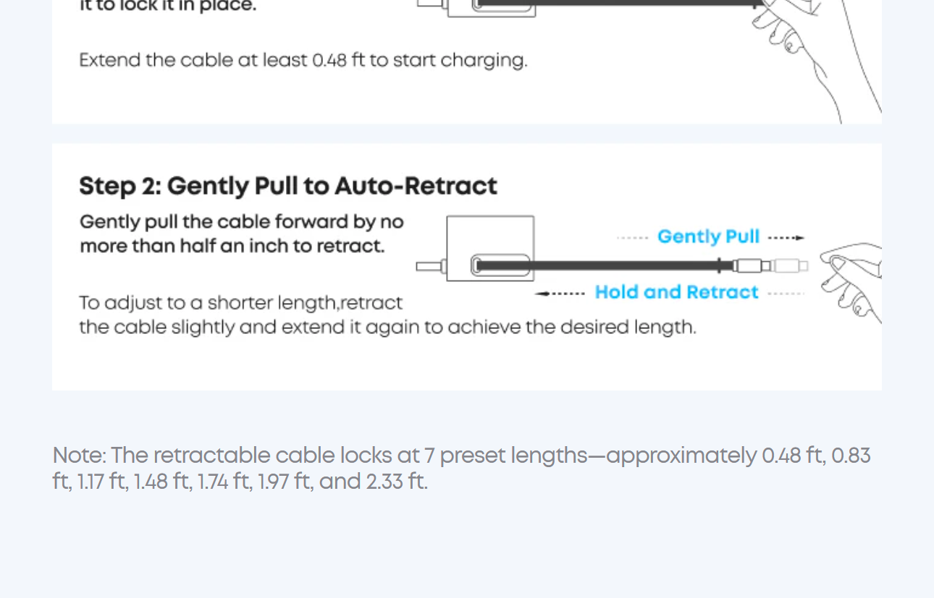Click the blue "Gently Pull" label
The width and height of the screenshot is (934, 598).
pos(708,237)
